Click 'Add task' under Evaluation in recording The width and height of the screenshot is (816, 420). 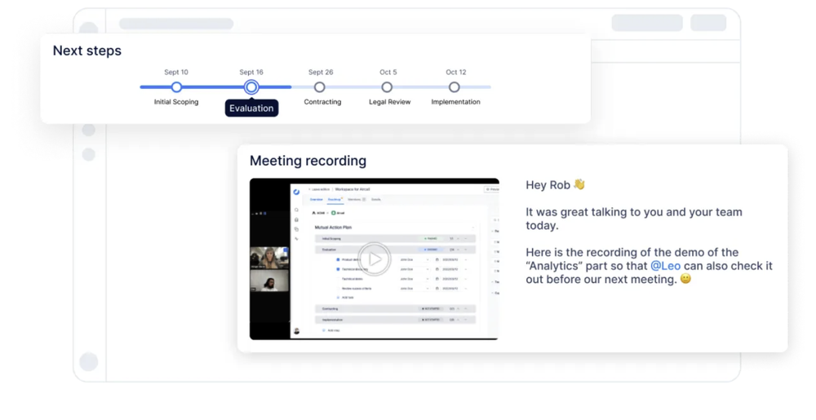point(345,298)
